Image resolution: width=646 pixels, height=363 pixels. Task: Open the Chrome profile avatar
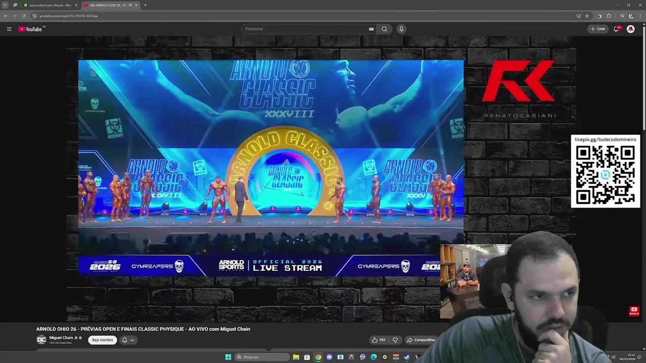click(x=631, y=16)
